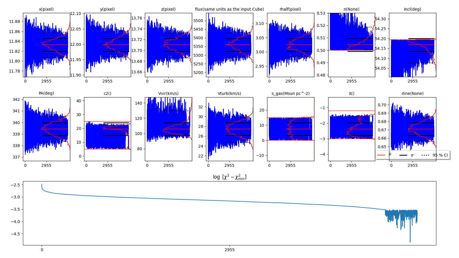459x258 pixels.
Task: Select the 95 % CI legend label
Action: (x=440, y=155)
